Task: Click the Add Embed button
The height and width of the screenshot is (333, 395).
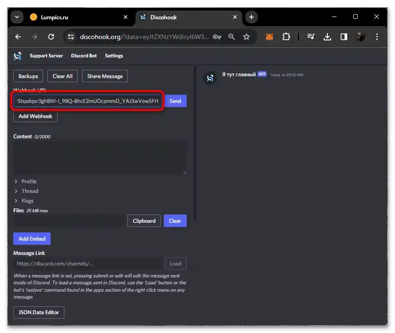Action: [x=32, y=239]
